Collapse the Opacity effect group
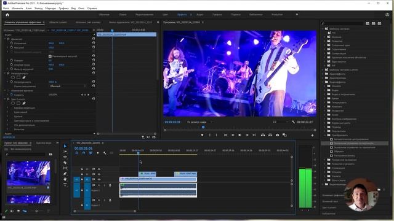Image resolution: width=394 pixels, height=221 pixels. coord(5,74)
